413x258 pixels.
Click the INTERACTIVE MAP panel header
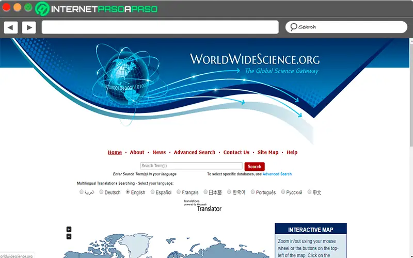pyautogui.click(x=311, y=230)
